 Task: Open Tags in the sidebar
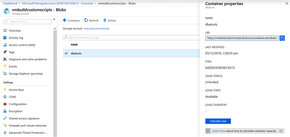coord(12,52)
